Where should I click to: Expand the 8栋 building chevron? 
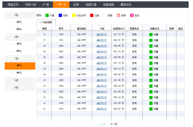click(31, 80)
